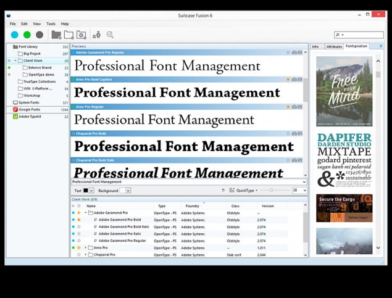Open the Edit menu
Viewport: 392px width, 298px height.
point(24,24)
